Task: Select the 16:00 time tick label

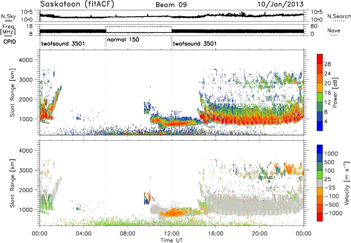Action: point(215,234)
